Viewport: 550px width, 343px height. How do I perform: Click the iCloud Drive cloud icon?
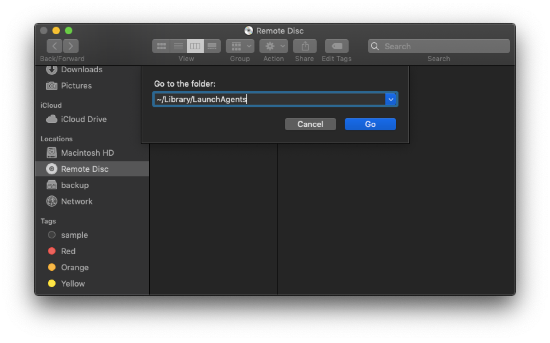(x=52, y=119)
